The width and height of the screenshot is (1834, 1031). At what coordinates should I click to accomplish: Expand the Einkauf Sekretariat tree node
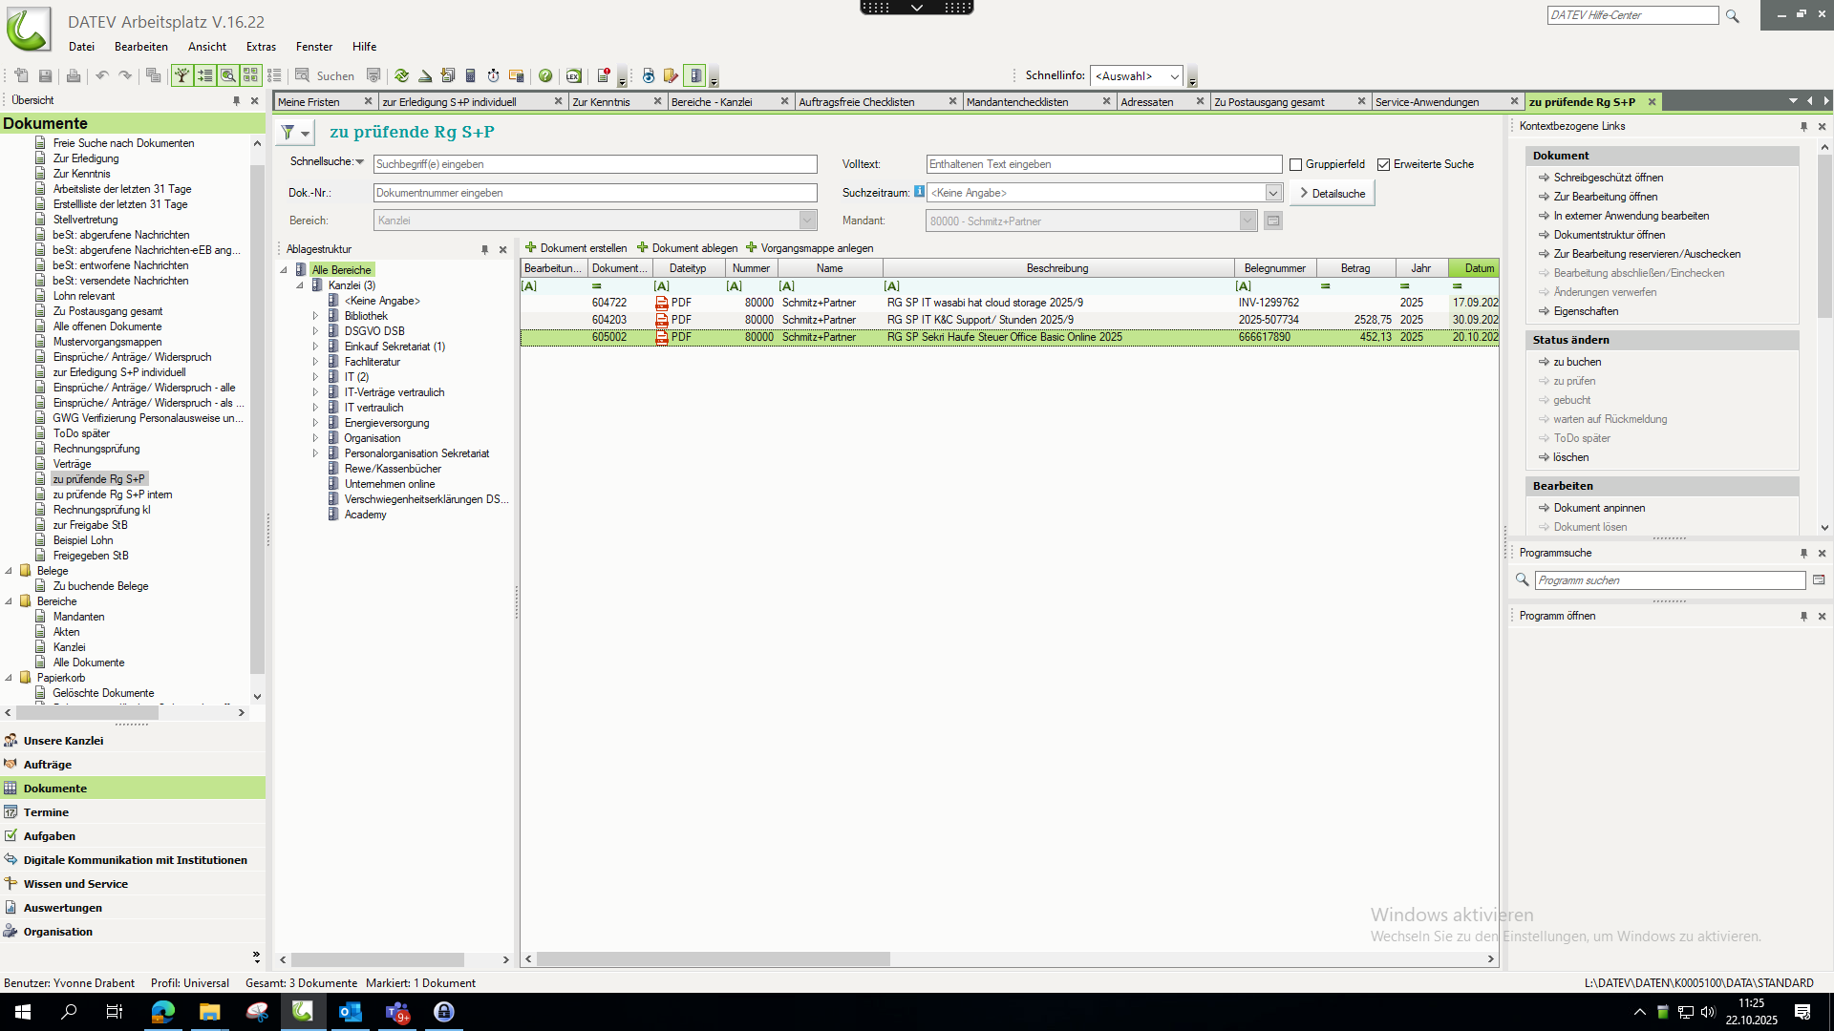tap(315, 347)
